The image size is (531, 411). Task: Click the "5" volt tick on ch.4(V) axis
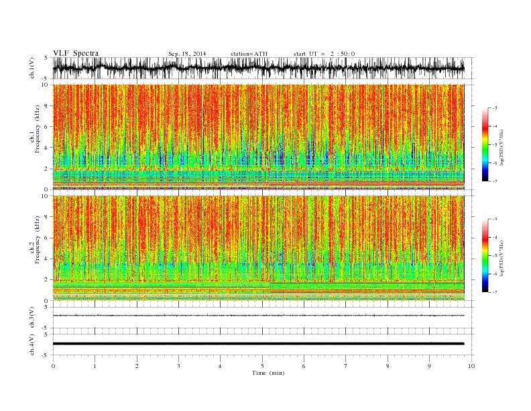point(46,334)
